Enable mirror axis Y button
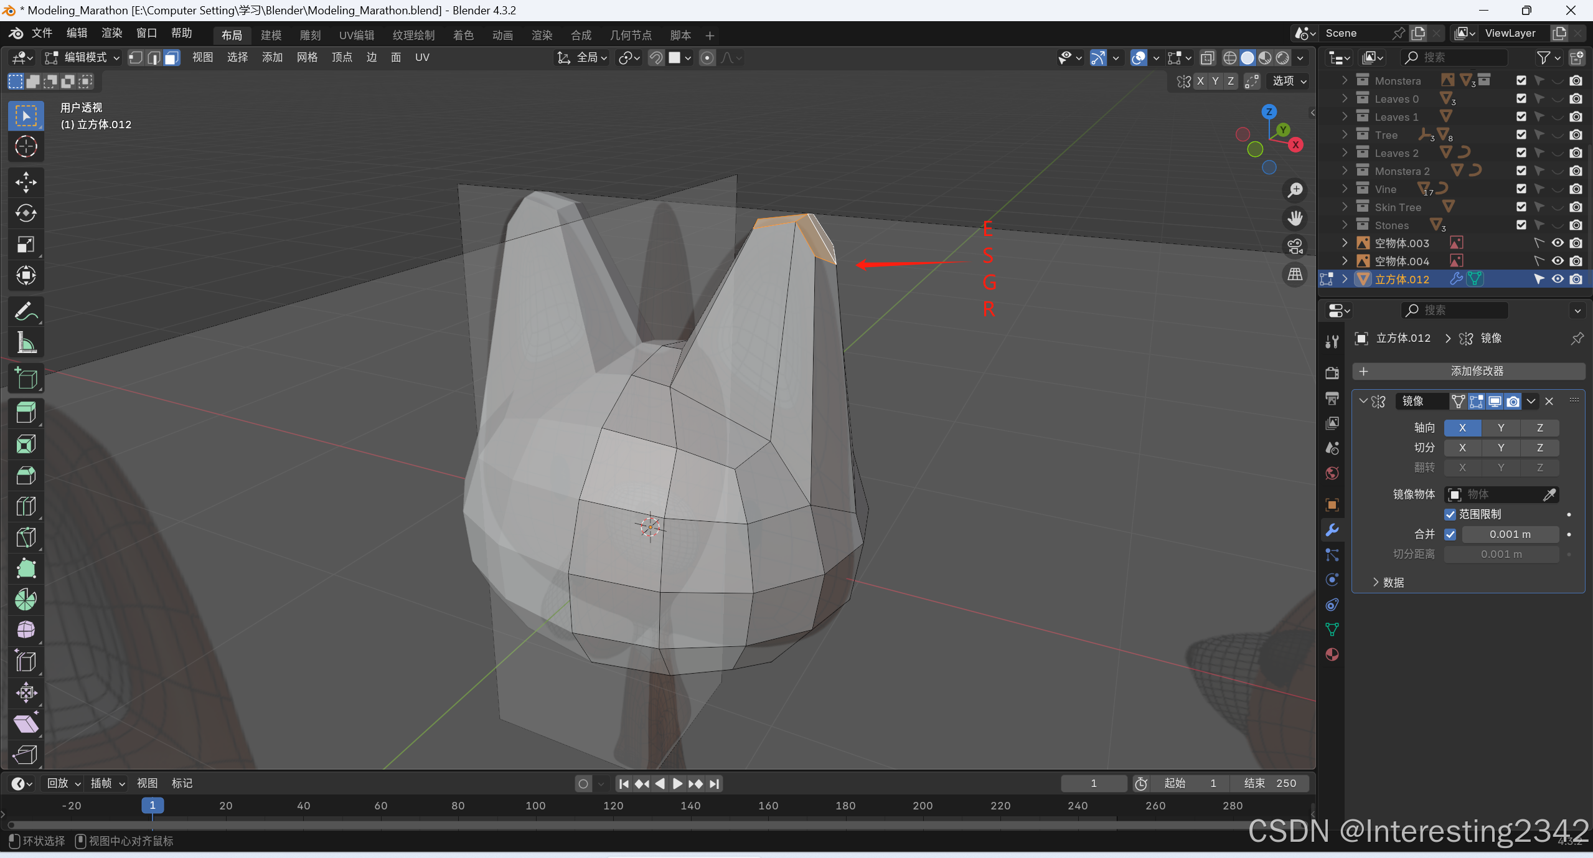1593x858 pixels. pyautogui.click(x=1500, y=428)
